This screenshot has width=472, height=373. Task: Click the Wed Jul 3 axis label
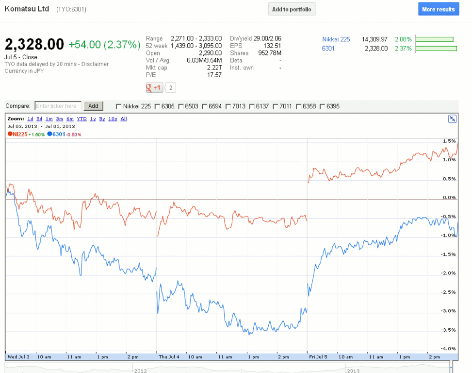click(18, 357)
